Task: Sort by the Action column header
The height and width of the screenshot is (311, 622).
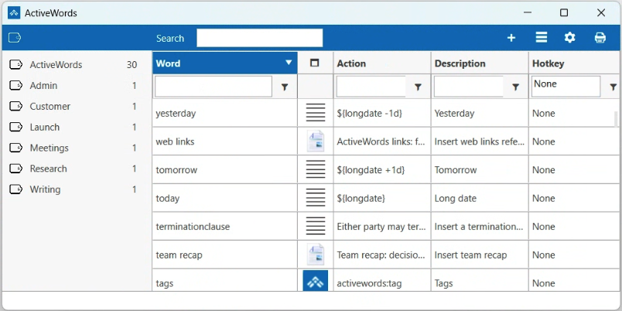Action: pos(382,63)
